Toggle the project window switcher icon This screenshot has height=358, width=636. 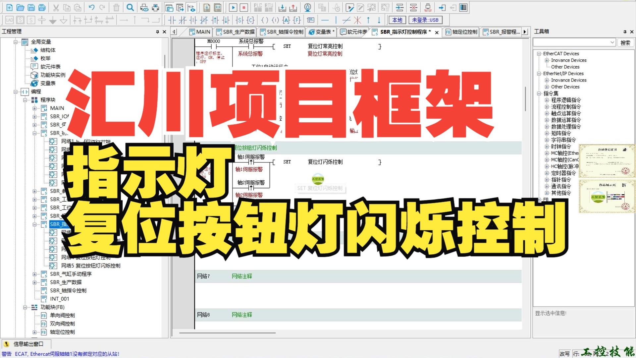(x=169, y=7)
